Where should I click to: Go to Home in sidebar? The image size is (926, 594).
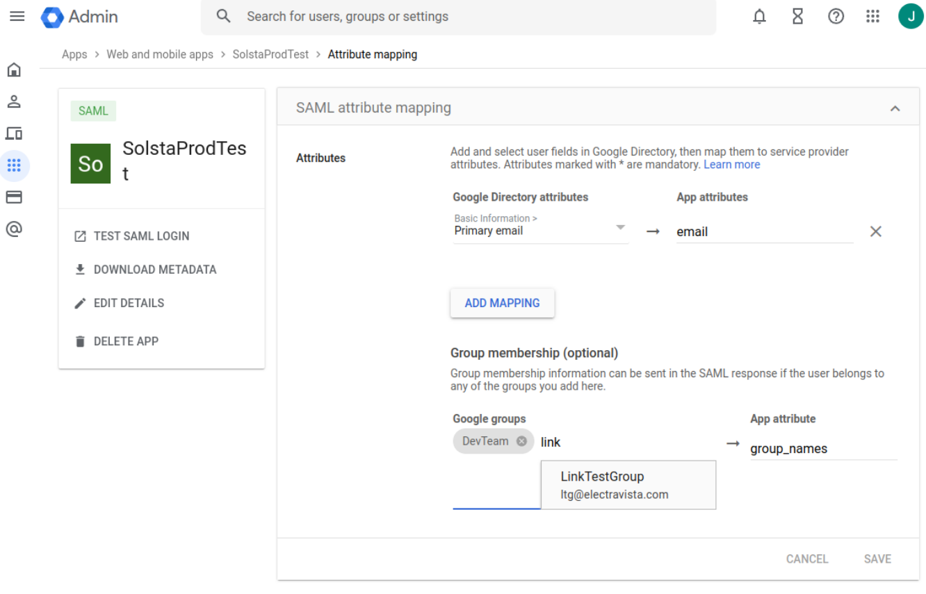[14, 69]
